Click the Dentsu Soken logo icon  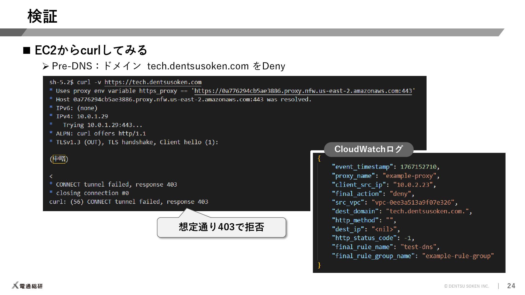15,285
